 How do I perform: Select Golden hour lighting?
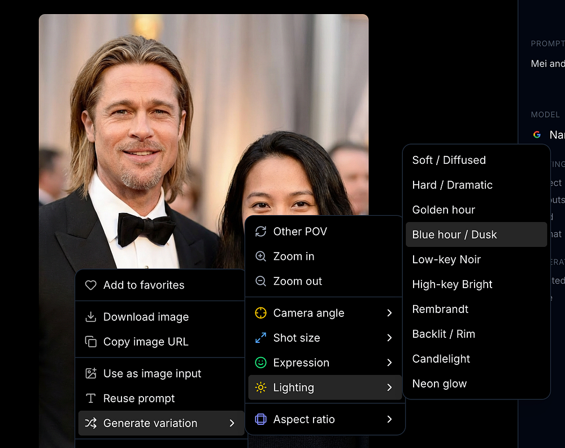tap(476, 210)
